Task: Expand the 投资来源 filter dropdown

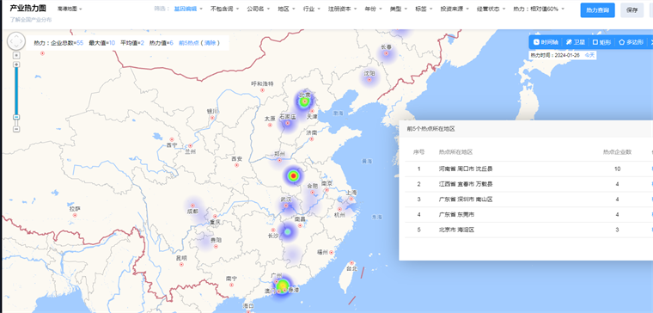Action: tap(455, 9)
